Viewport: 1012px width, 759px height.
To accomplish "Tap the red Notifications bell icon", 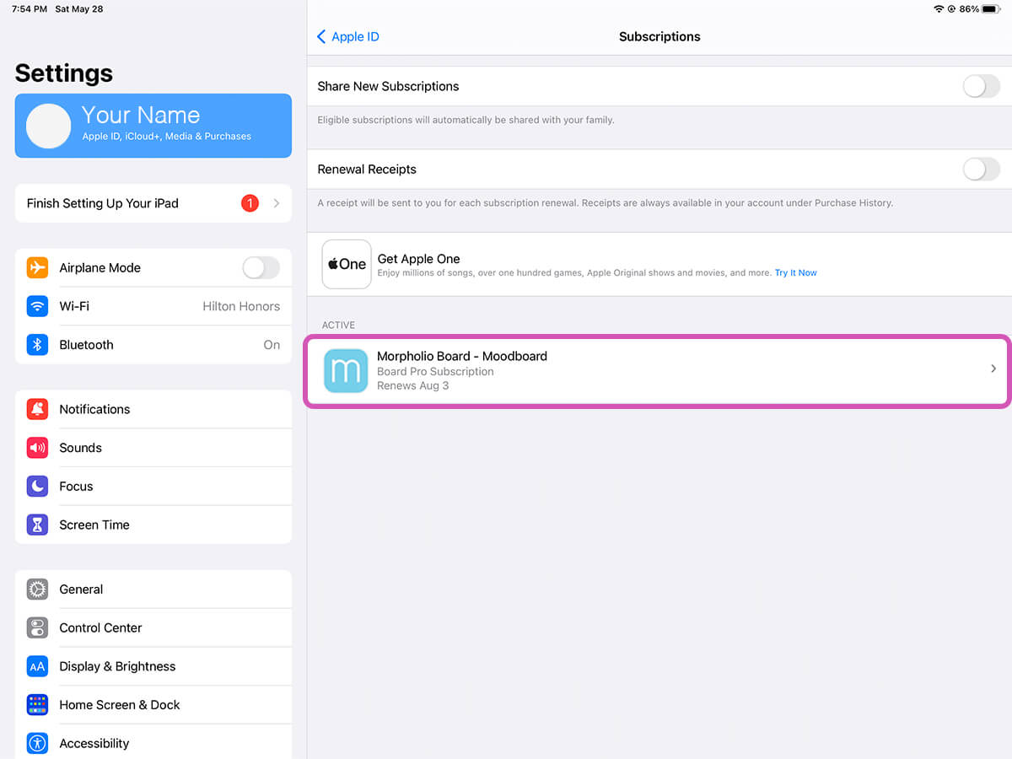I will (x=37, y=409).
